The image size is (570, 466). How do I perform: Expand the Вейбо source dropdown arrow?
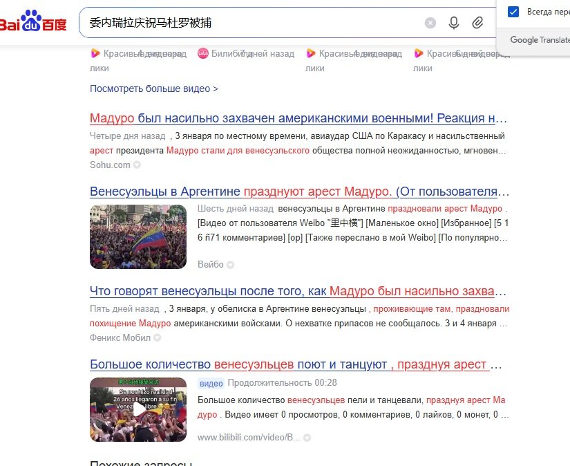(x=230, y=265)
